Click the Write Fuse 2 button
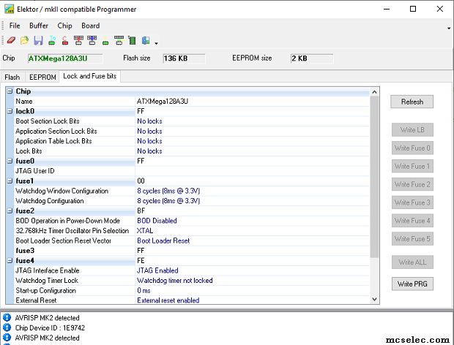This screenshot has width=454, height=345. pos(412,184)
